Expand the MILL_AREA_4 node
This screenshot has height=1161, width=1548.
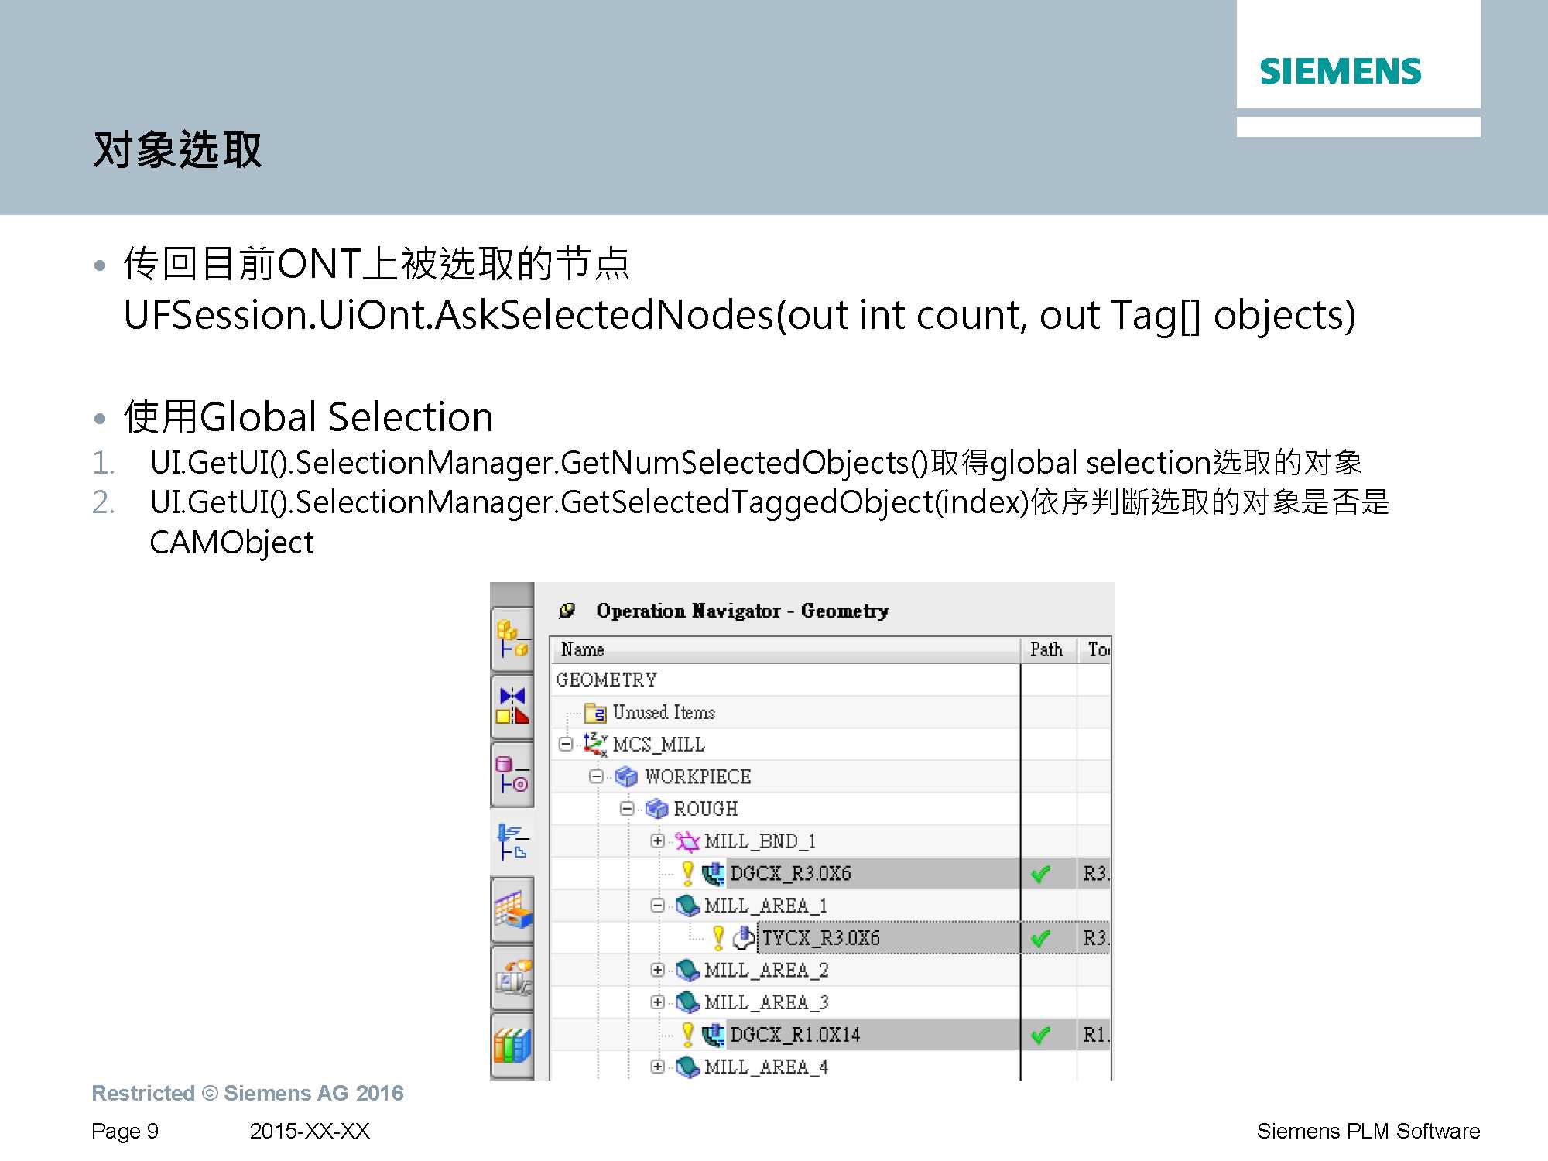(658, 1067)
